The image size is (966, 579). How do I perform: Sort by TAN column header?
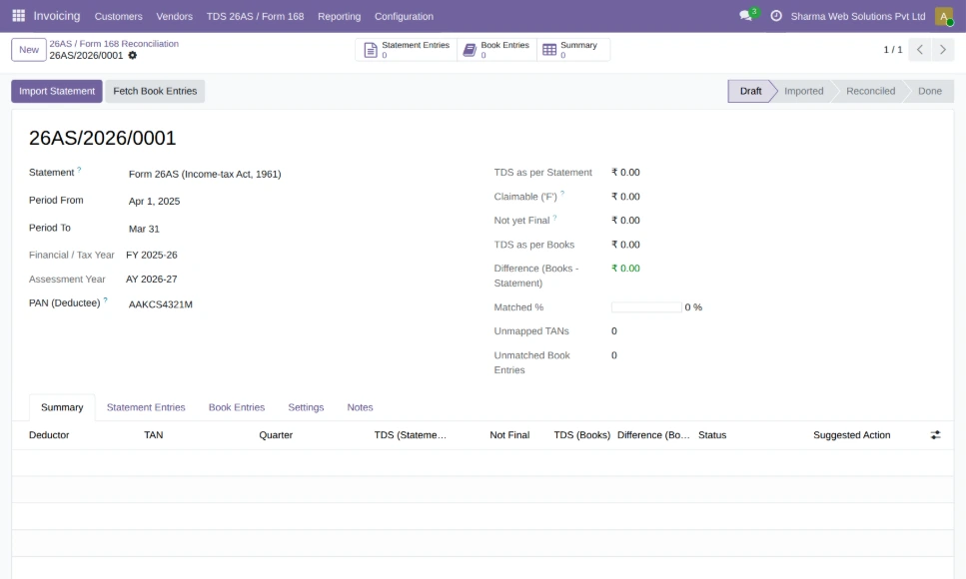click(x=196, y=435)
